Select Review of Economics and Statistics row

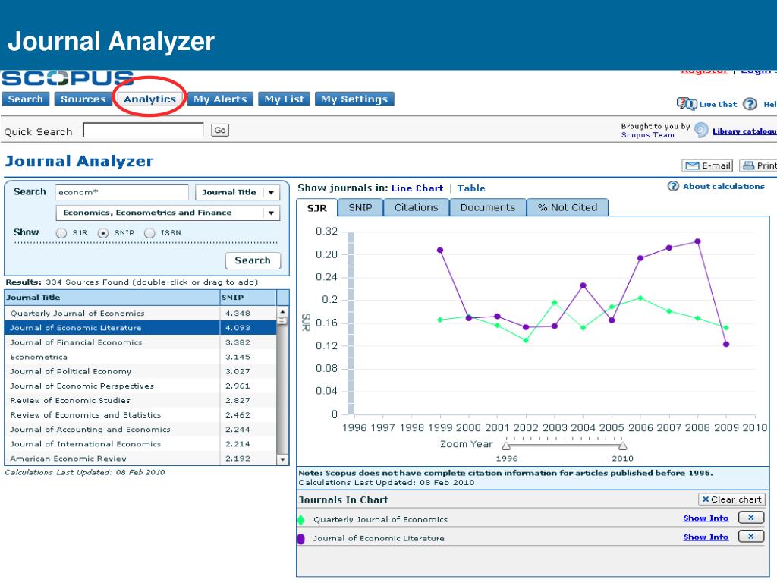point(140,415)
